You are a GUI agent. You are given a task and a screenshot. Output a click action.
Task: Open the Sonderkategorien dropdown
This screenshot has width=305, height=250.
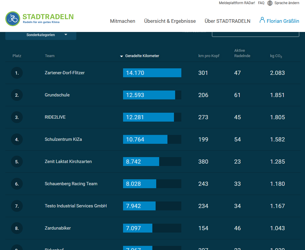(41, 35)
